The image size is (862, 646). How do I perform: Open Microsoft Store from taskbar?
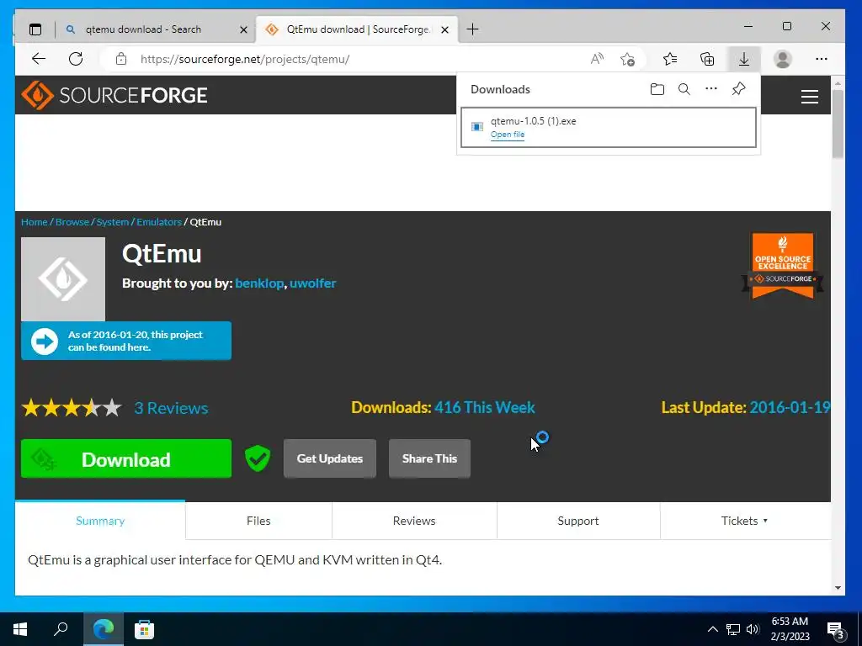click(144, 629)
